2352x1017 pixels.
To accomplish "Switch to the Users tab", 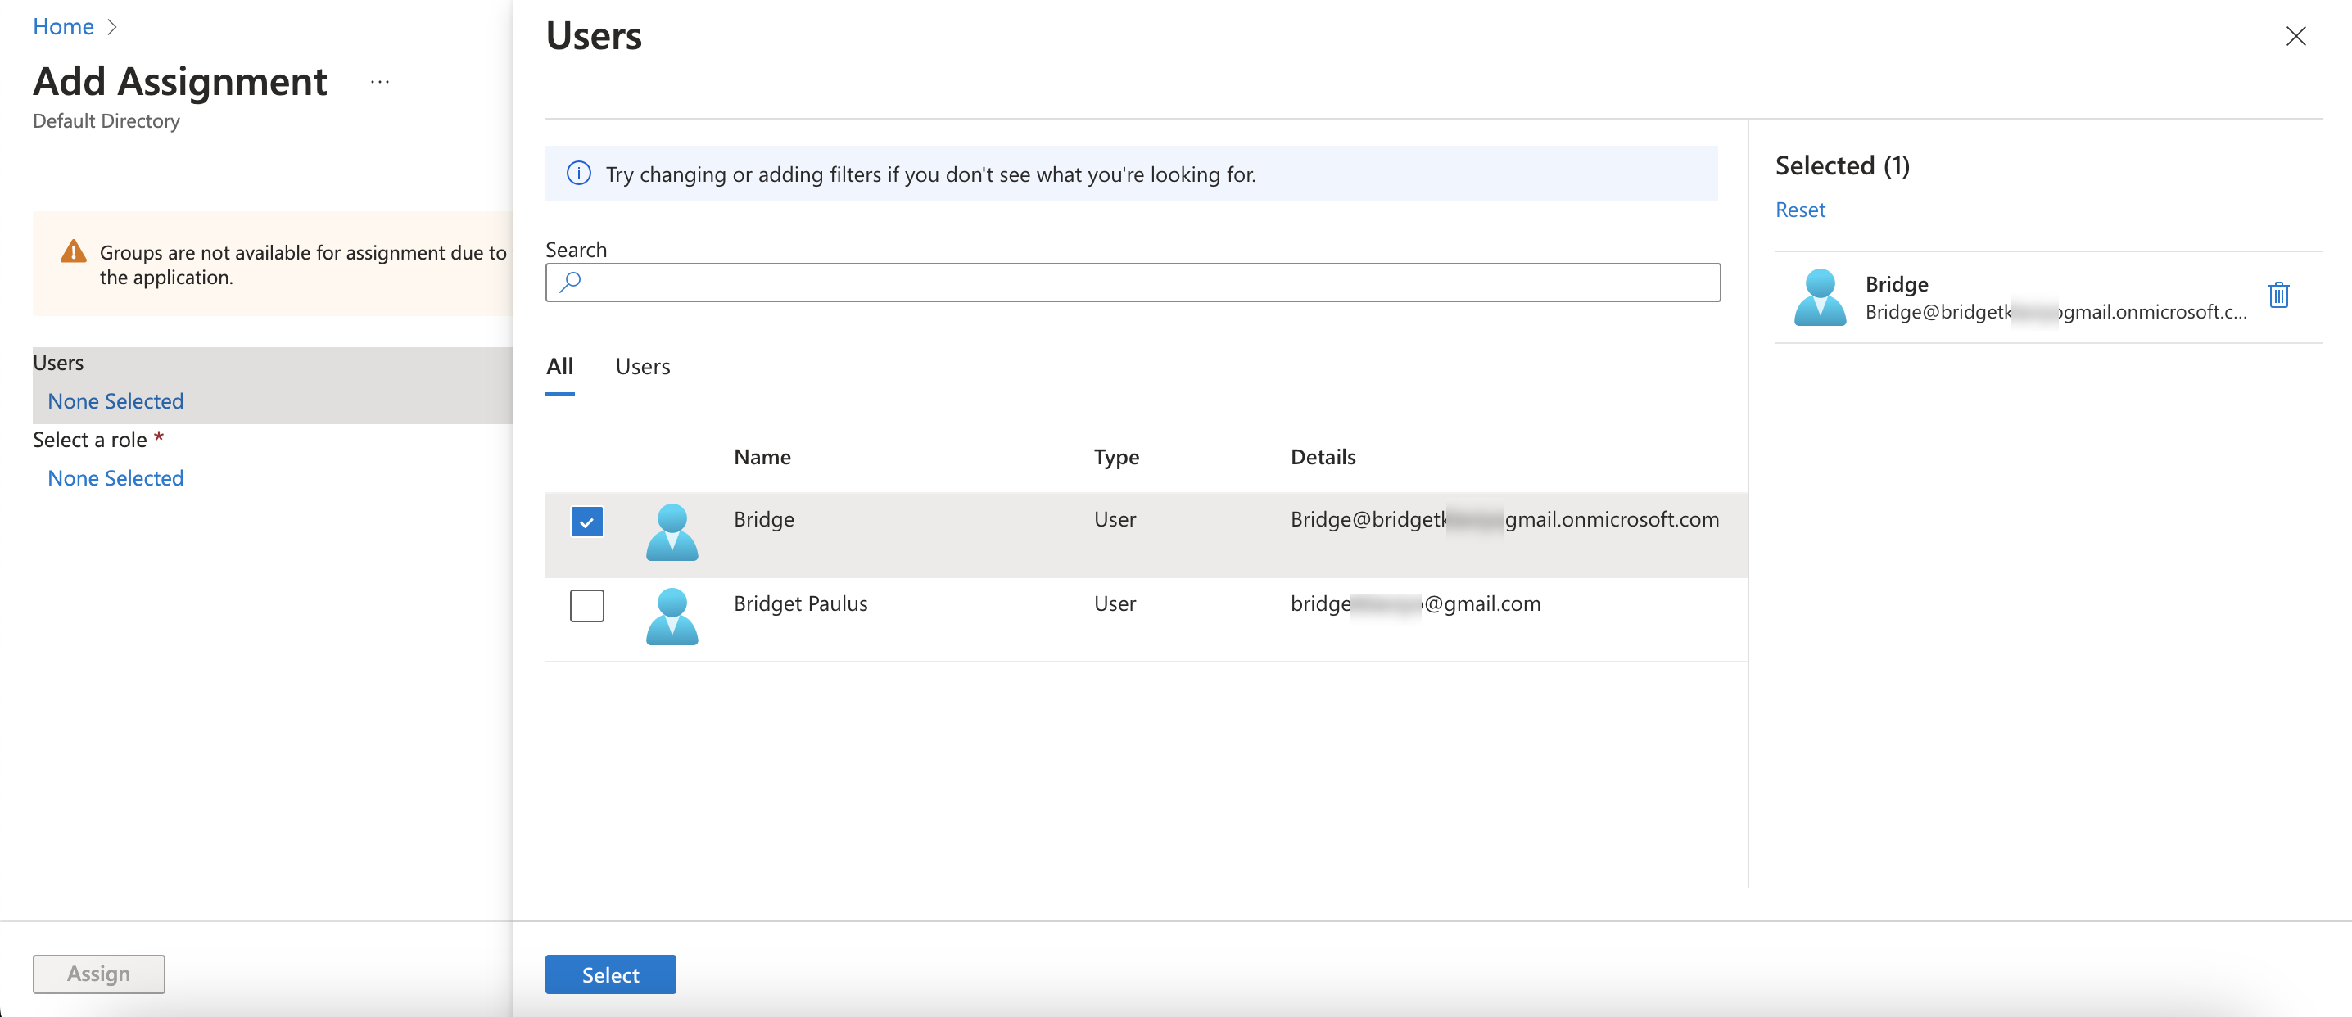I will tap(642, 364).
